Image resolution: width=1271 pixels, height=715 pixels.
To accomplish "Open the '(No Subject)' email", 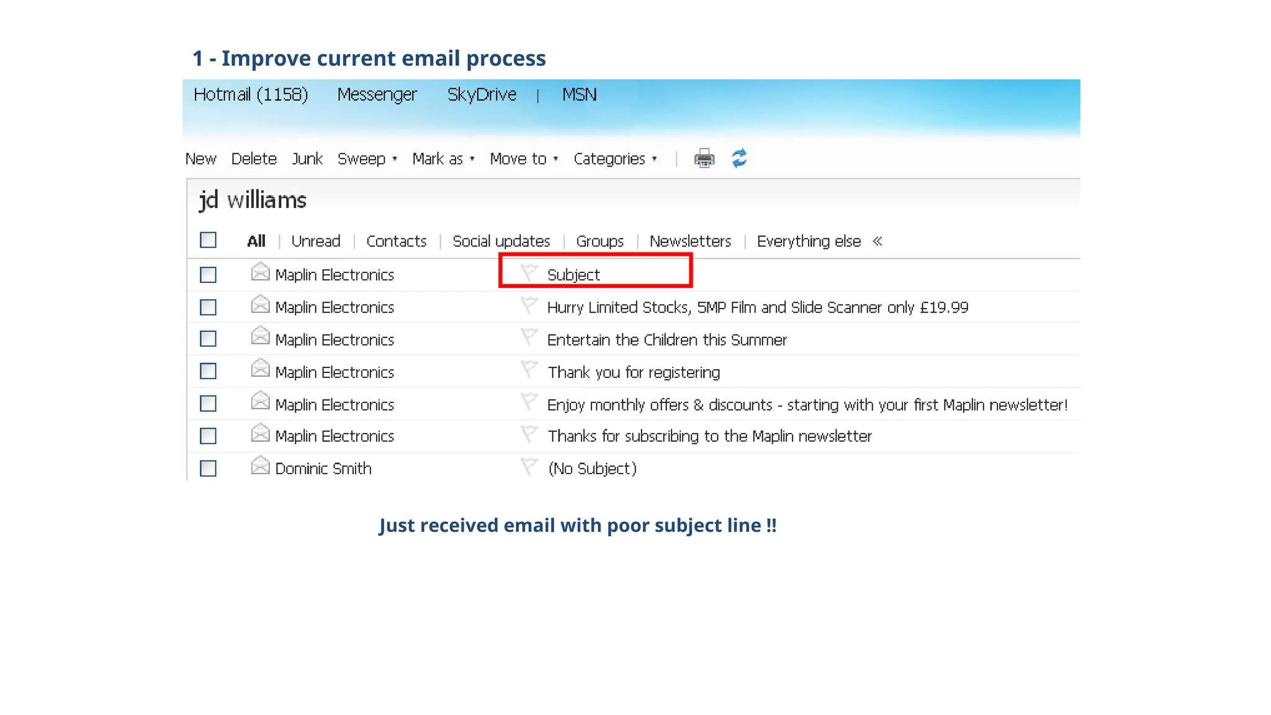I will coord(593,469).
